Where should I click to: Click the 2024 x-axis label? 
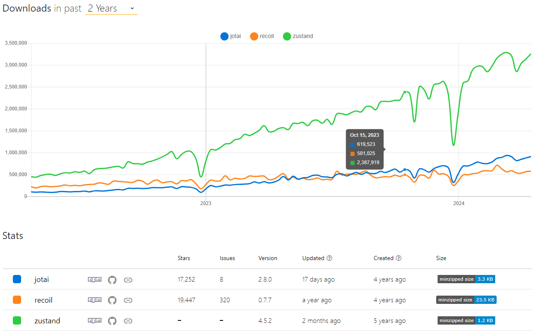(x=459, y=203)
